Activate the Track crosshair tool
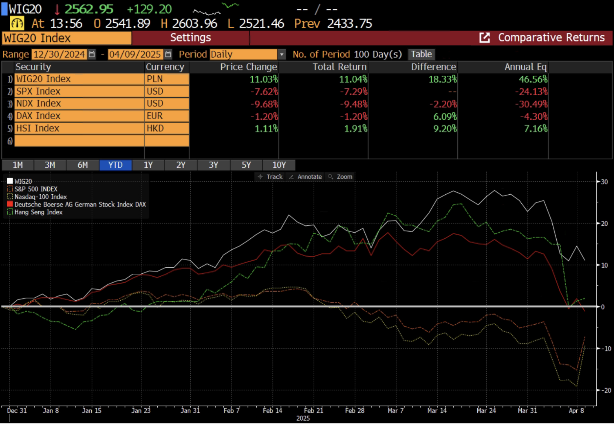614x424 pixels. click(x=270, y=177)
